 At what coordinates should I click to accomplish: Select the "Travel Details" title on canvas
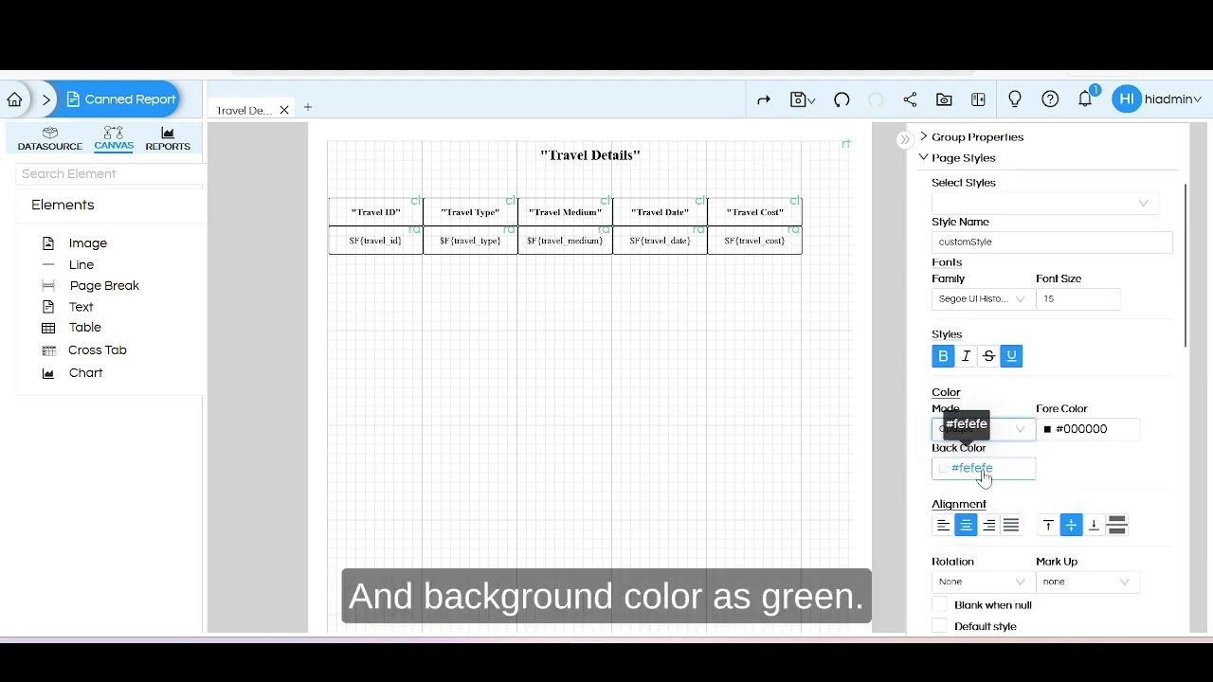click(x=590, y=155)
